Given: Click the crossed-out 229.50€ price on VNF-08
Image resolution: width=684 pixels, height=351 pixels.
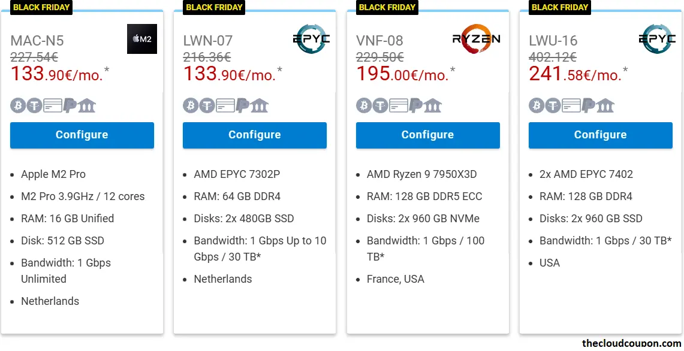Looking at the screenshot, I should coord(379,58).
